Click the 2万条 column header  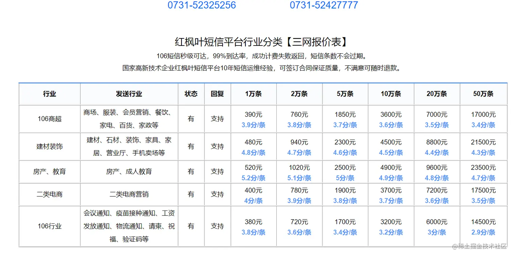coord(299,94)
